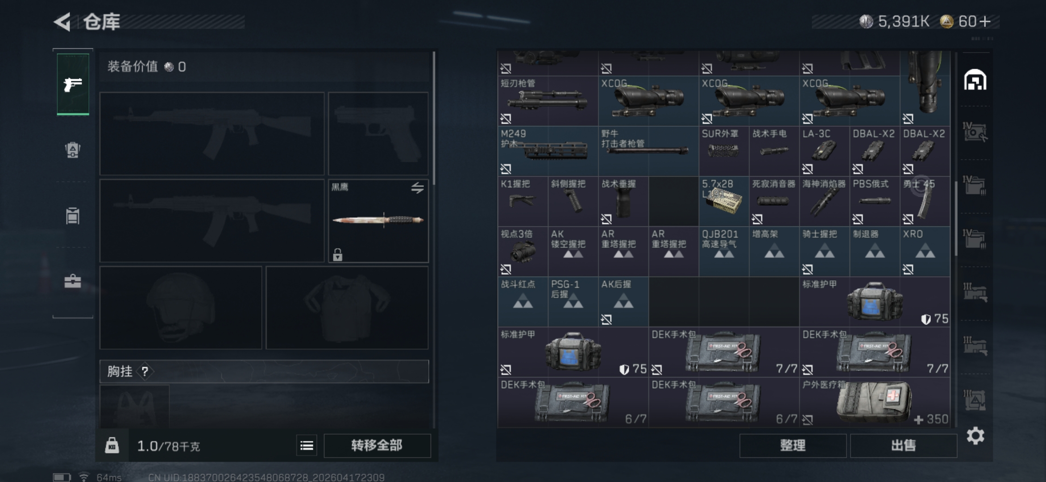Open the backpack tab in the left sidebar

click(x=73, y=150)
